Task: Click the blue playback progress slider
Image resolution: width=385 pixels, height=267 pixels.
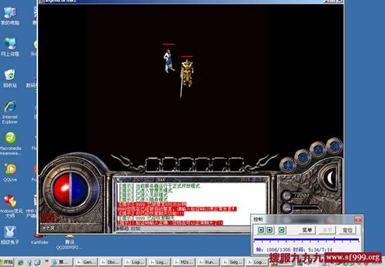Action: pyautogui.click(x=306, y=239)
